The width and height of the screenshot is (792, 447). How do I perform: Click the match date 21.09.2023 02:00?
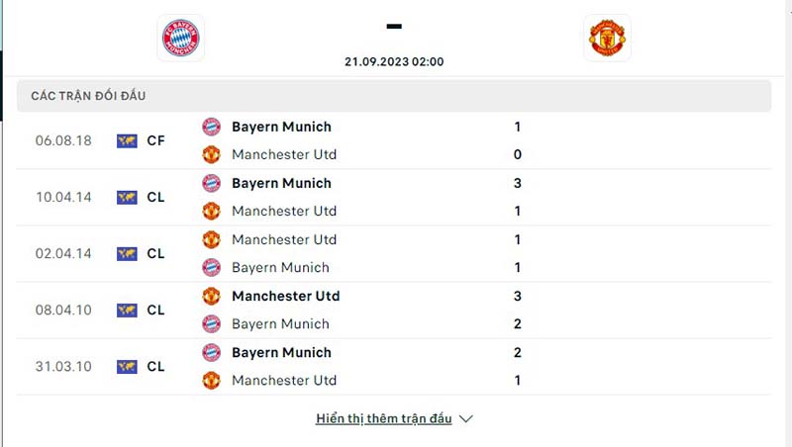click(394, 61)
